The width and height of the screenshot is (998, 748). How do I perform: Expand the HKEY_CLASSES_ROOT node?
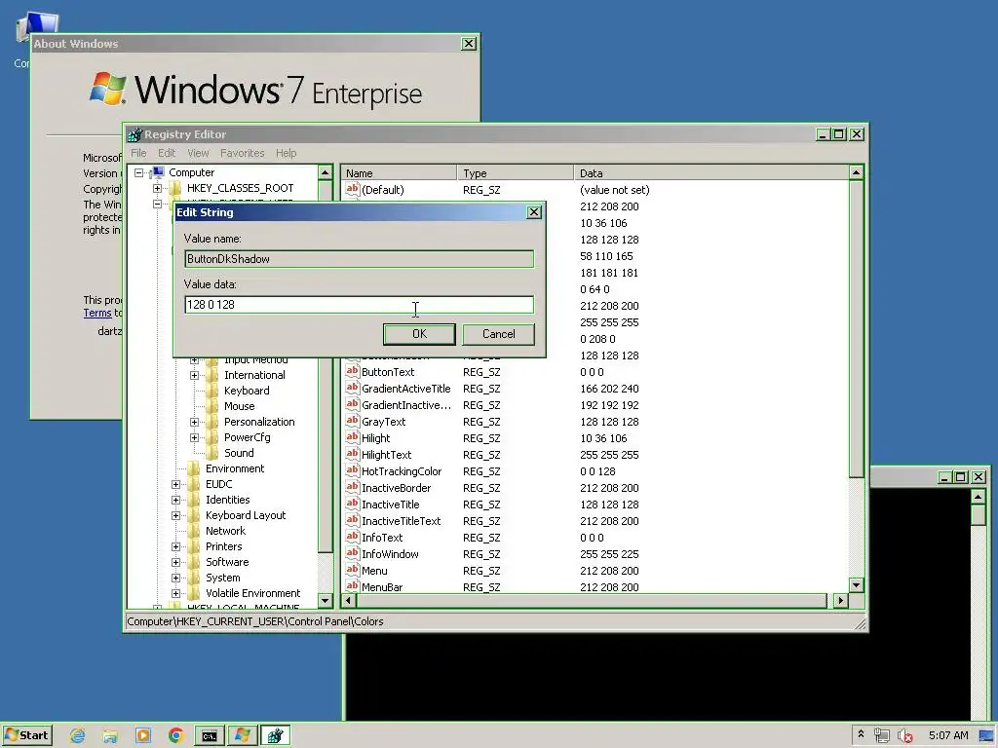[157, 188]
